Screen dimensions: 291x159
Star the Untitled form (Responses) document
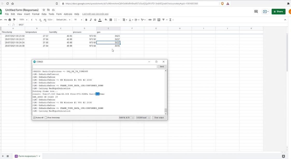(x=44, y=10)
